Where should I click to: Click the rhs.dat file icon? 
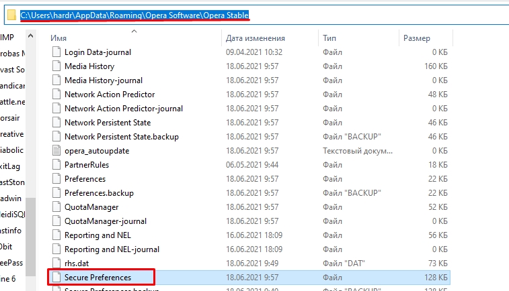[x=56, y=264]
